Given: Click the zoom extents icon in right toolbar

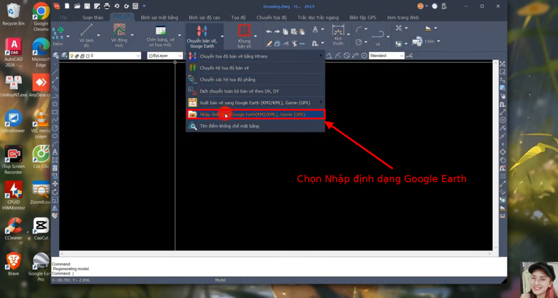Looking at the screenshot, I should pos(502,64).
